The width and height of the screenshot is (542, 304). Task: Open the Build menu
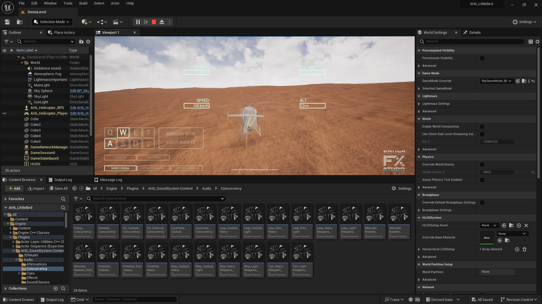83,3
